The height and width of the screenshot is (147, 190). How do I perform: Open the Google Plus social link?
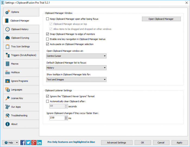click(34, 142)
